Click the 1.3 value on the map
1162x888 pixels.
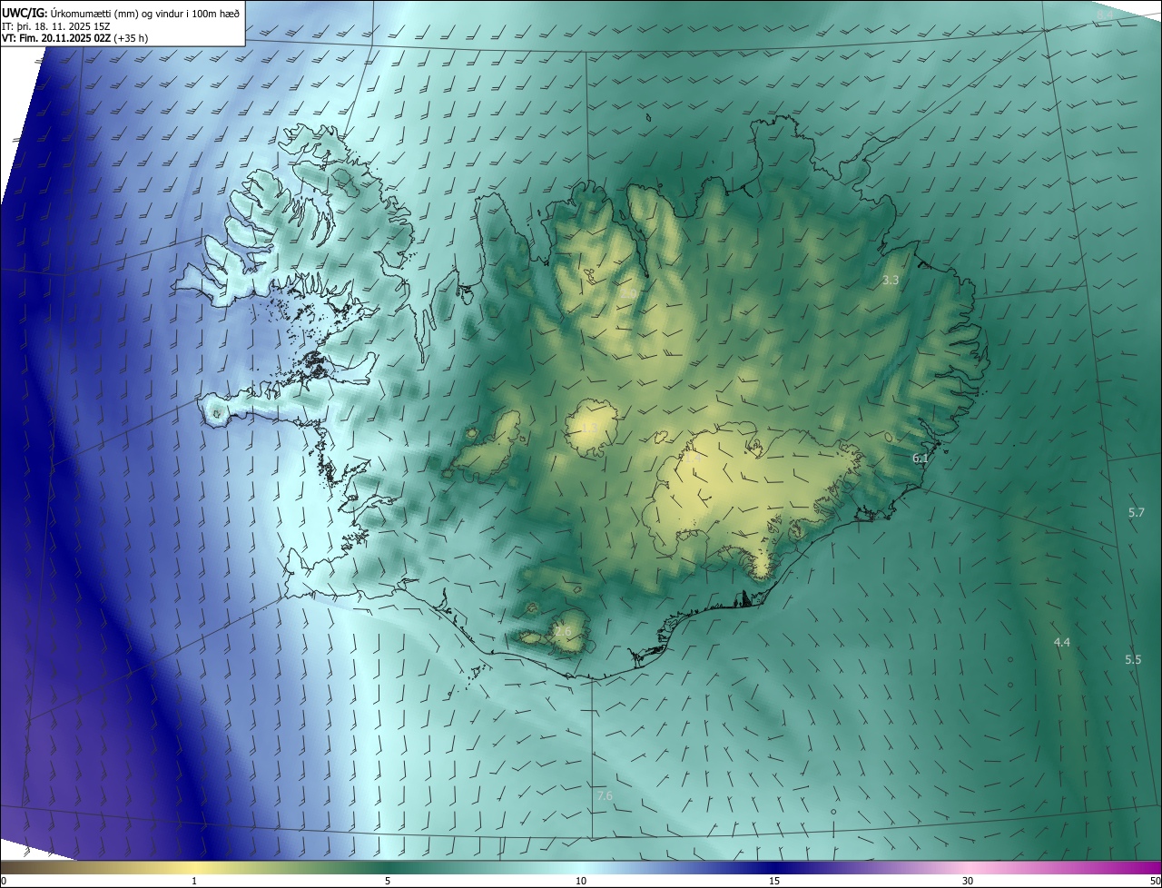coord(589,428)
